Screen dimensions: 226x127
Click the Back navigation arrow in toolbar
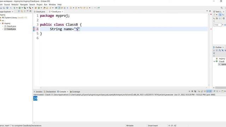87,8
